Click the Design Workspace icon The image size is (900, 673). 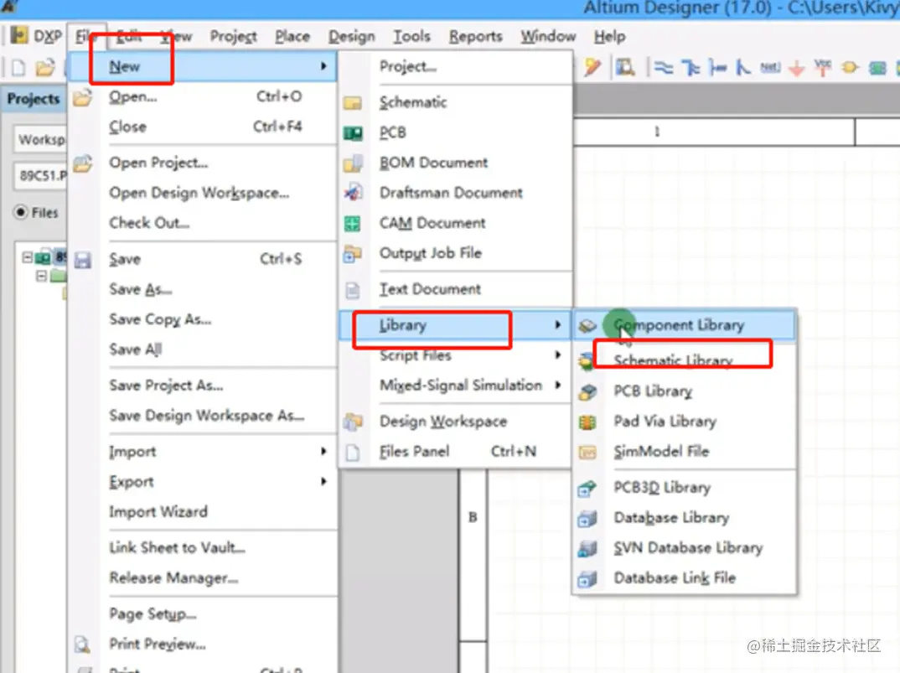(x=353, y=422)
